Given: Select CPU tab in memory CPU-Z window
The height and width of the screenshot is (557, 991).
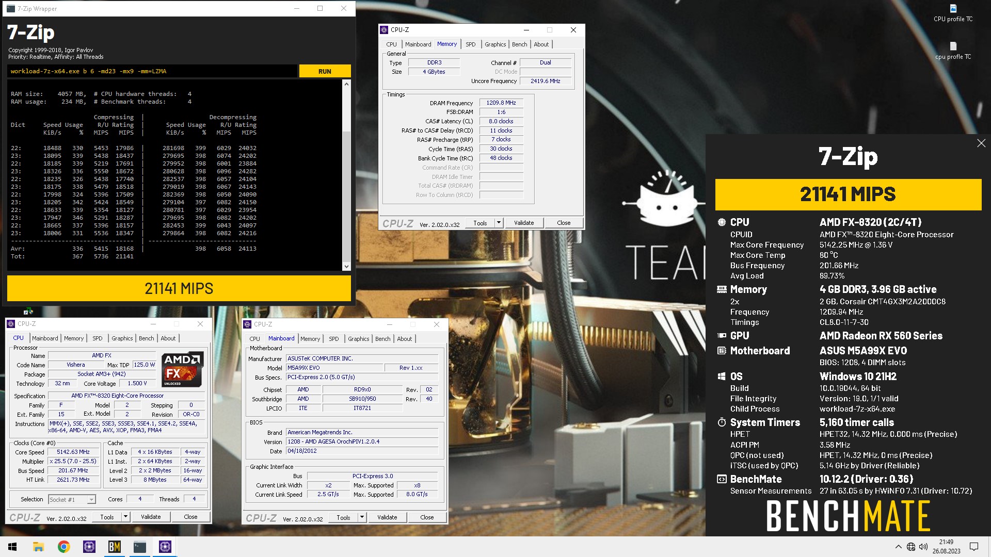Looking at the screenshot, I should click(x=391, y=44).
